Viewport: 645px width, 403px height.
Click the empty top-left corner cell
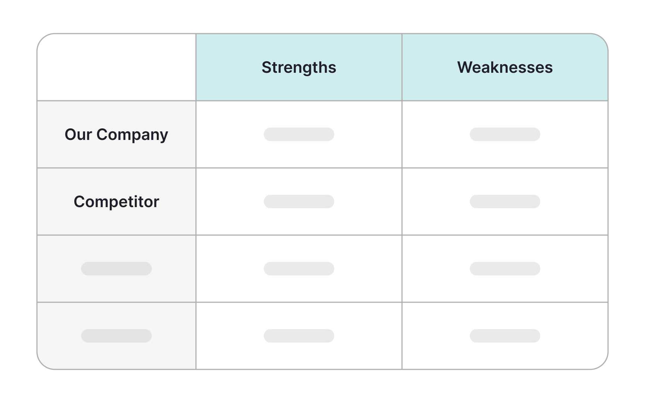click(x=116, y=68)
